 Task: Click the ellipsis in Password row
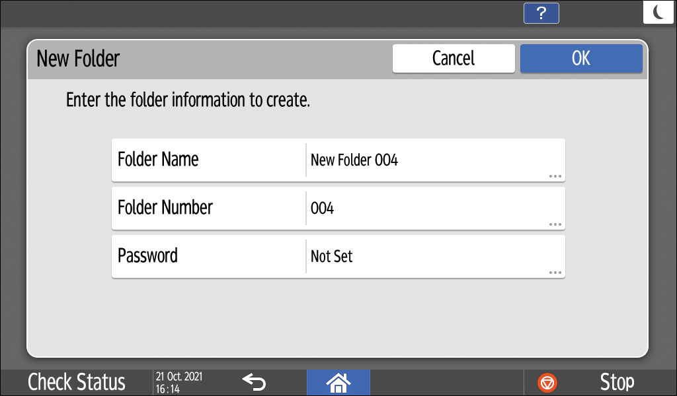click(555, 273)
